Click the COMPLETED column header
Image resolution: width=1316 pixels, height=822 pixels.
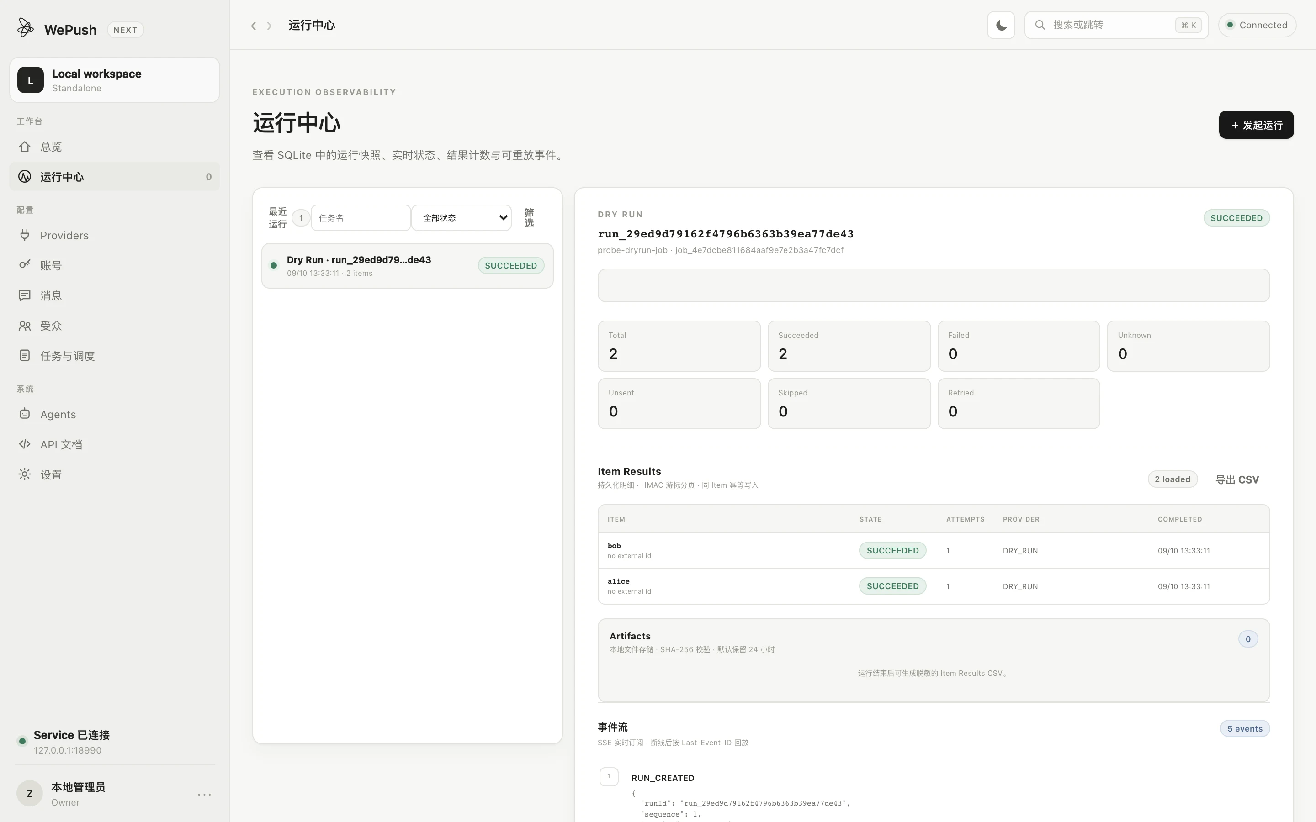pos(1179,519)
